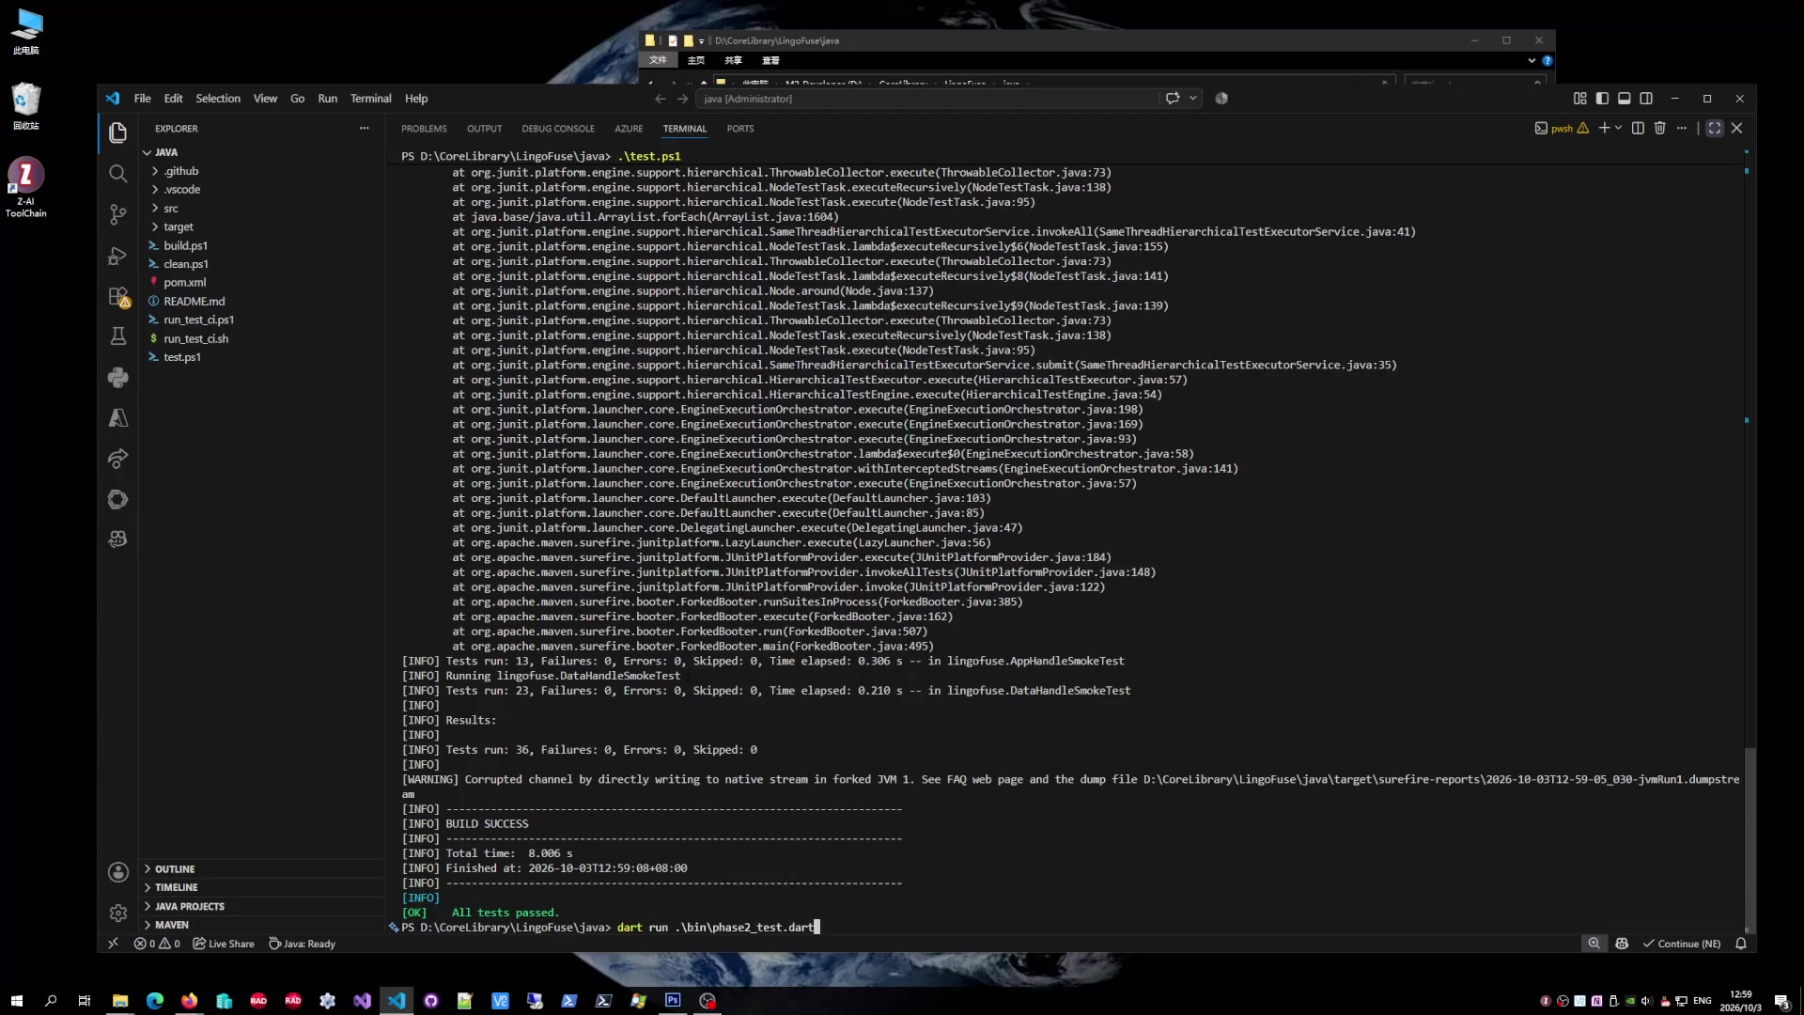Open the Accounts icon in activity bar
Viewport: 1804px width, 1015px height.
117,872
